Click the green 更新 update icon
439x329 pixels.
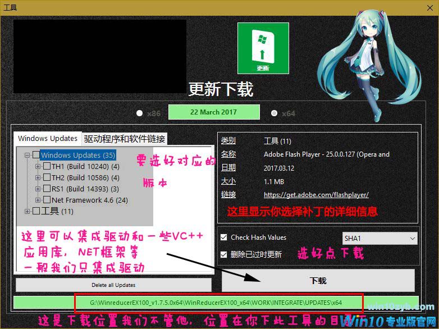263,48
